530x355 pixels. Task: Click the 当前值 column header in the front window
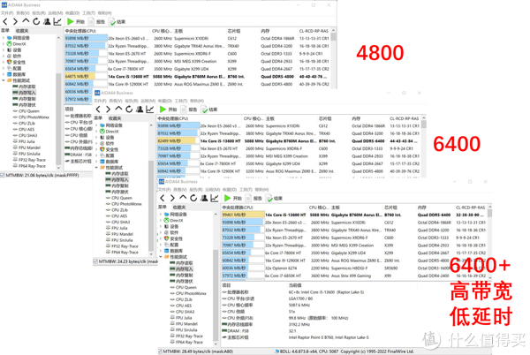pos(293,285)
